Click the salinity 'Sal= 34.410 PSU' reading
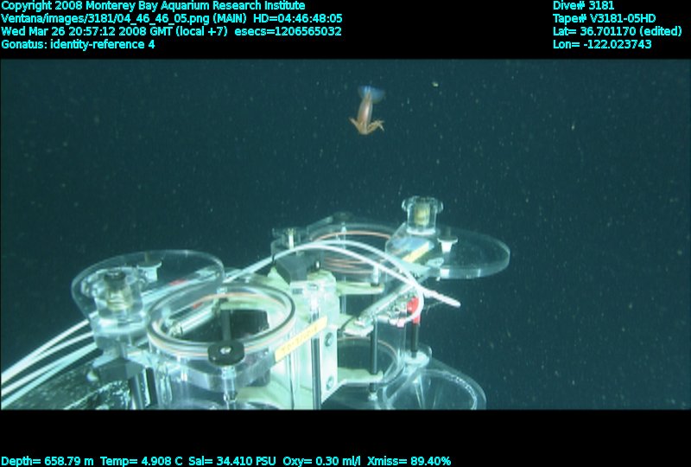Viewport: 691px width, 467px height. tap(231, 461)
